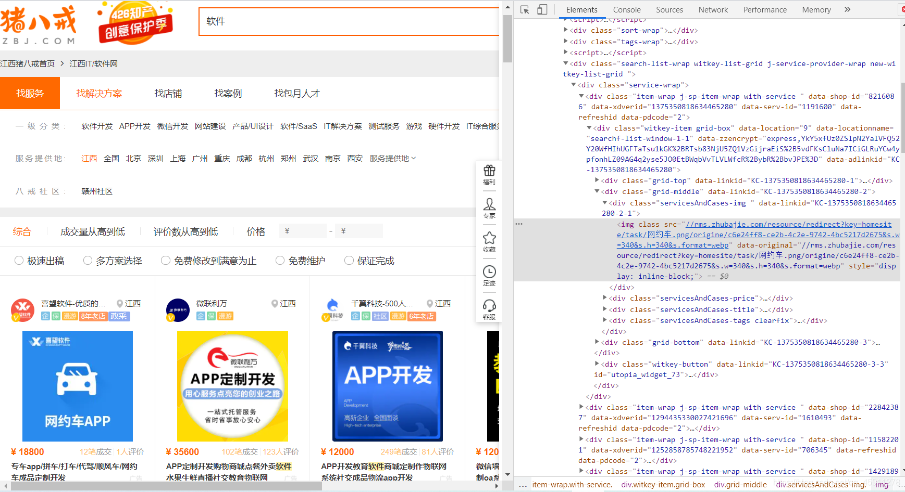Click the 微联利万 shop avatar icon
Viewport: 905px width, 492px height.
point(178,310)
